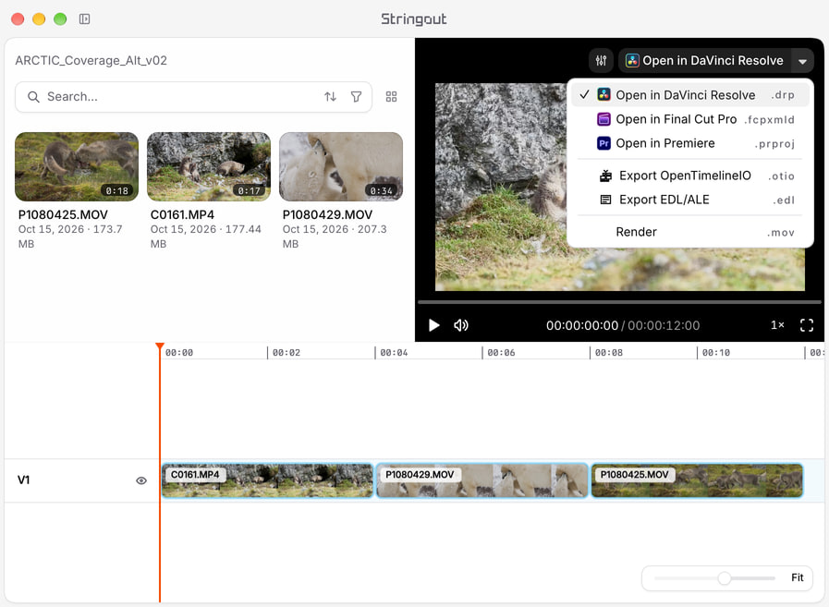Click the P1080429.MOV file name label
Image resolution: width=829 pixels, height=607 pixels.
pos(327,214)
